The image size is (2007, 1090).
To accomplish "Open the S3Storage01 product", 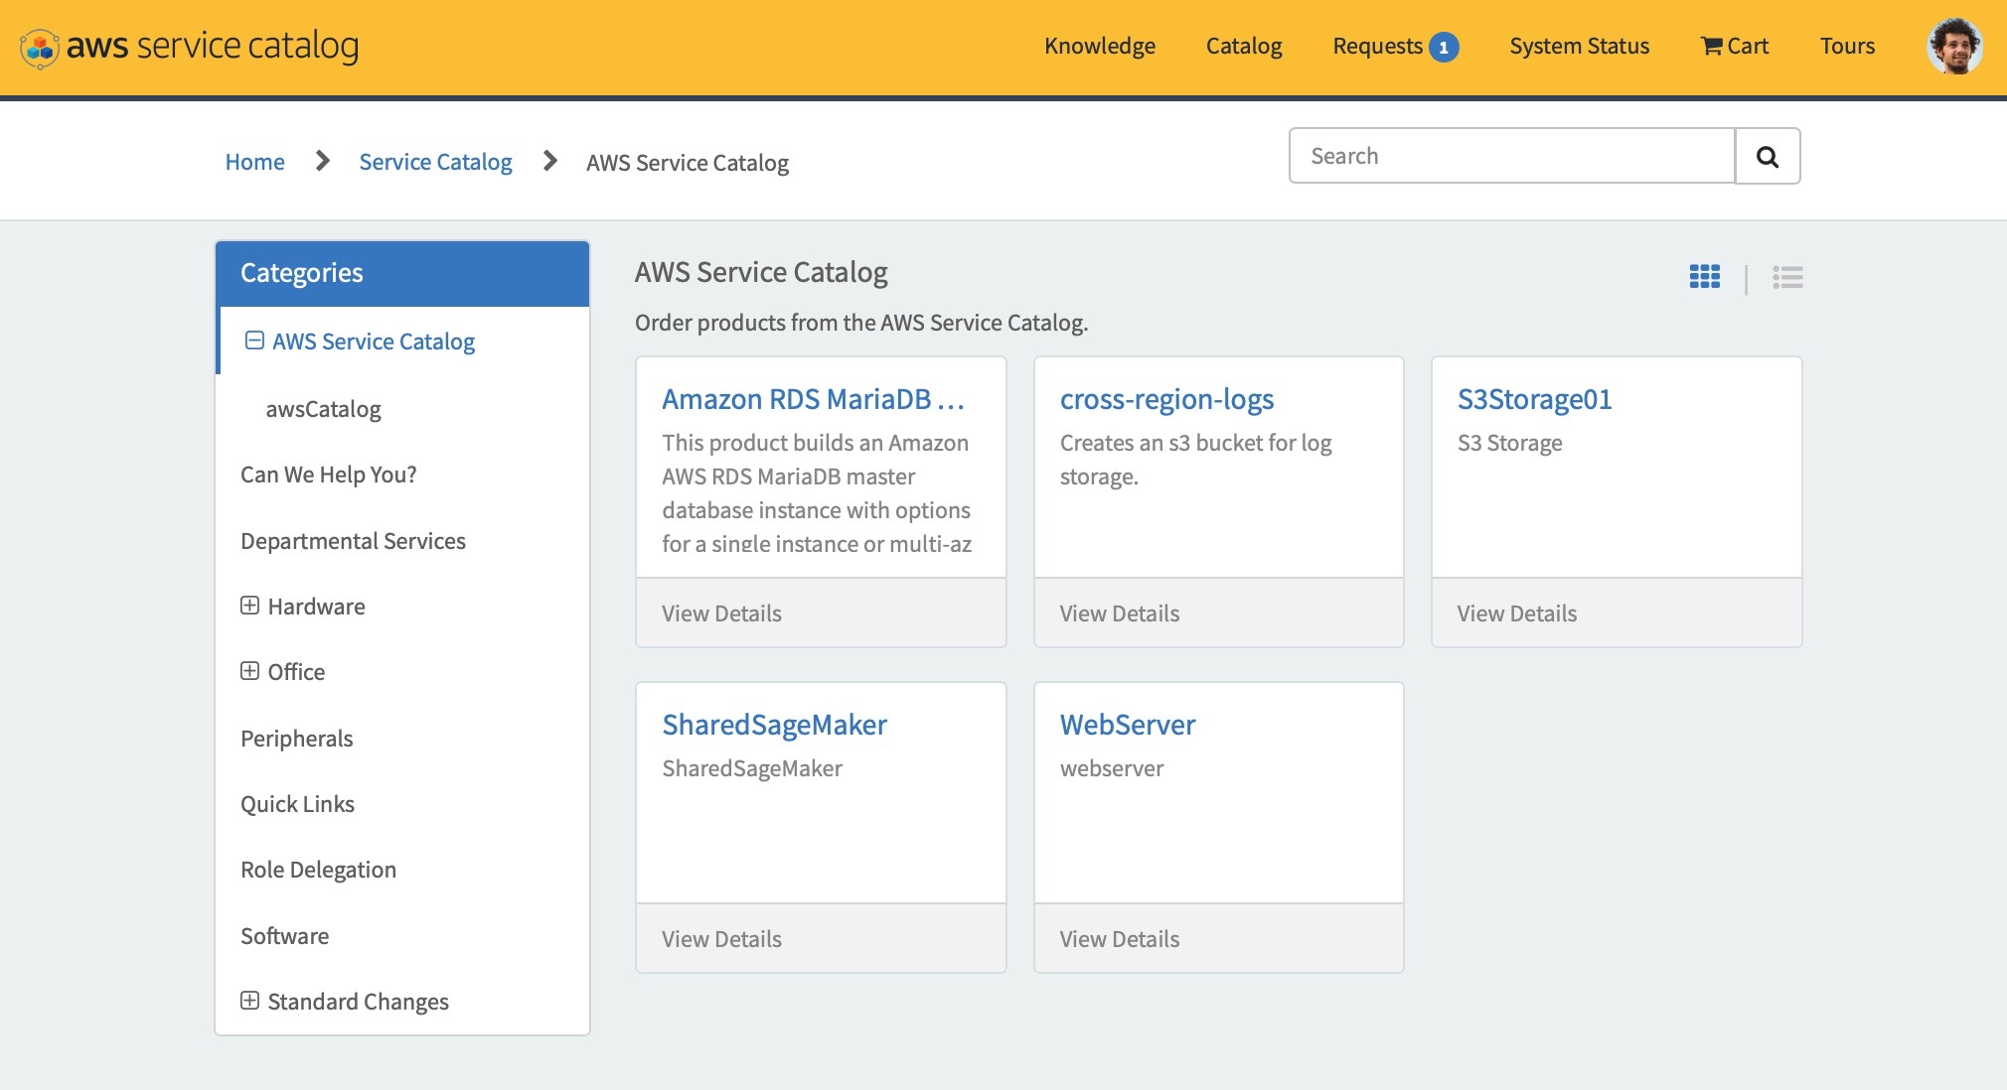I will pos(1534,399).
